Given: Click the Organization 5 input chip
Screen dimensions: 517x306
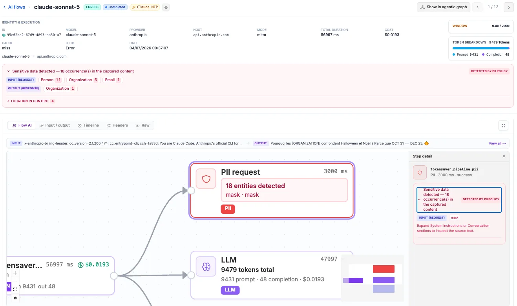Looking at the screenshot, I should point(83,80).
